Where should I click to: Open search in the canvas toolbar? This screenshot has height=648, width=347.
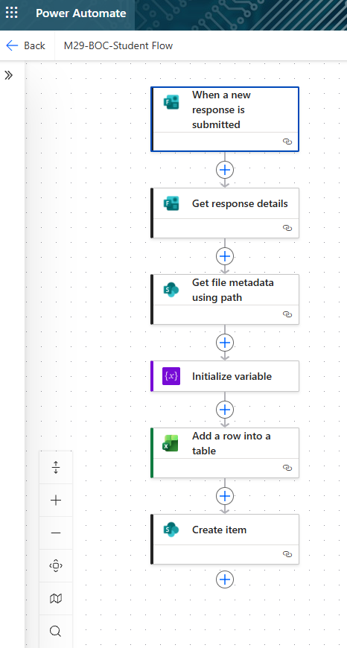click(x=56, y=631)
